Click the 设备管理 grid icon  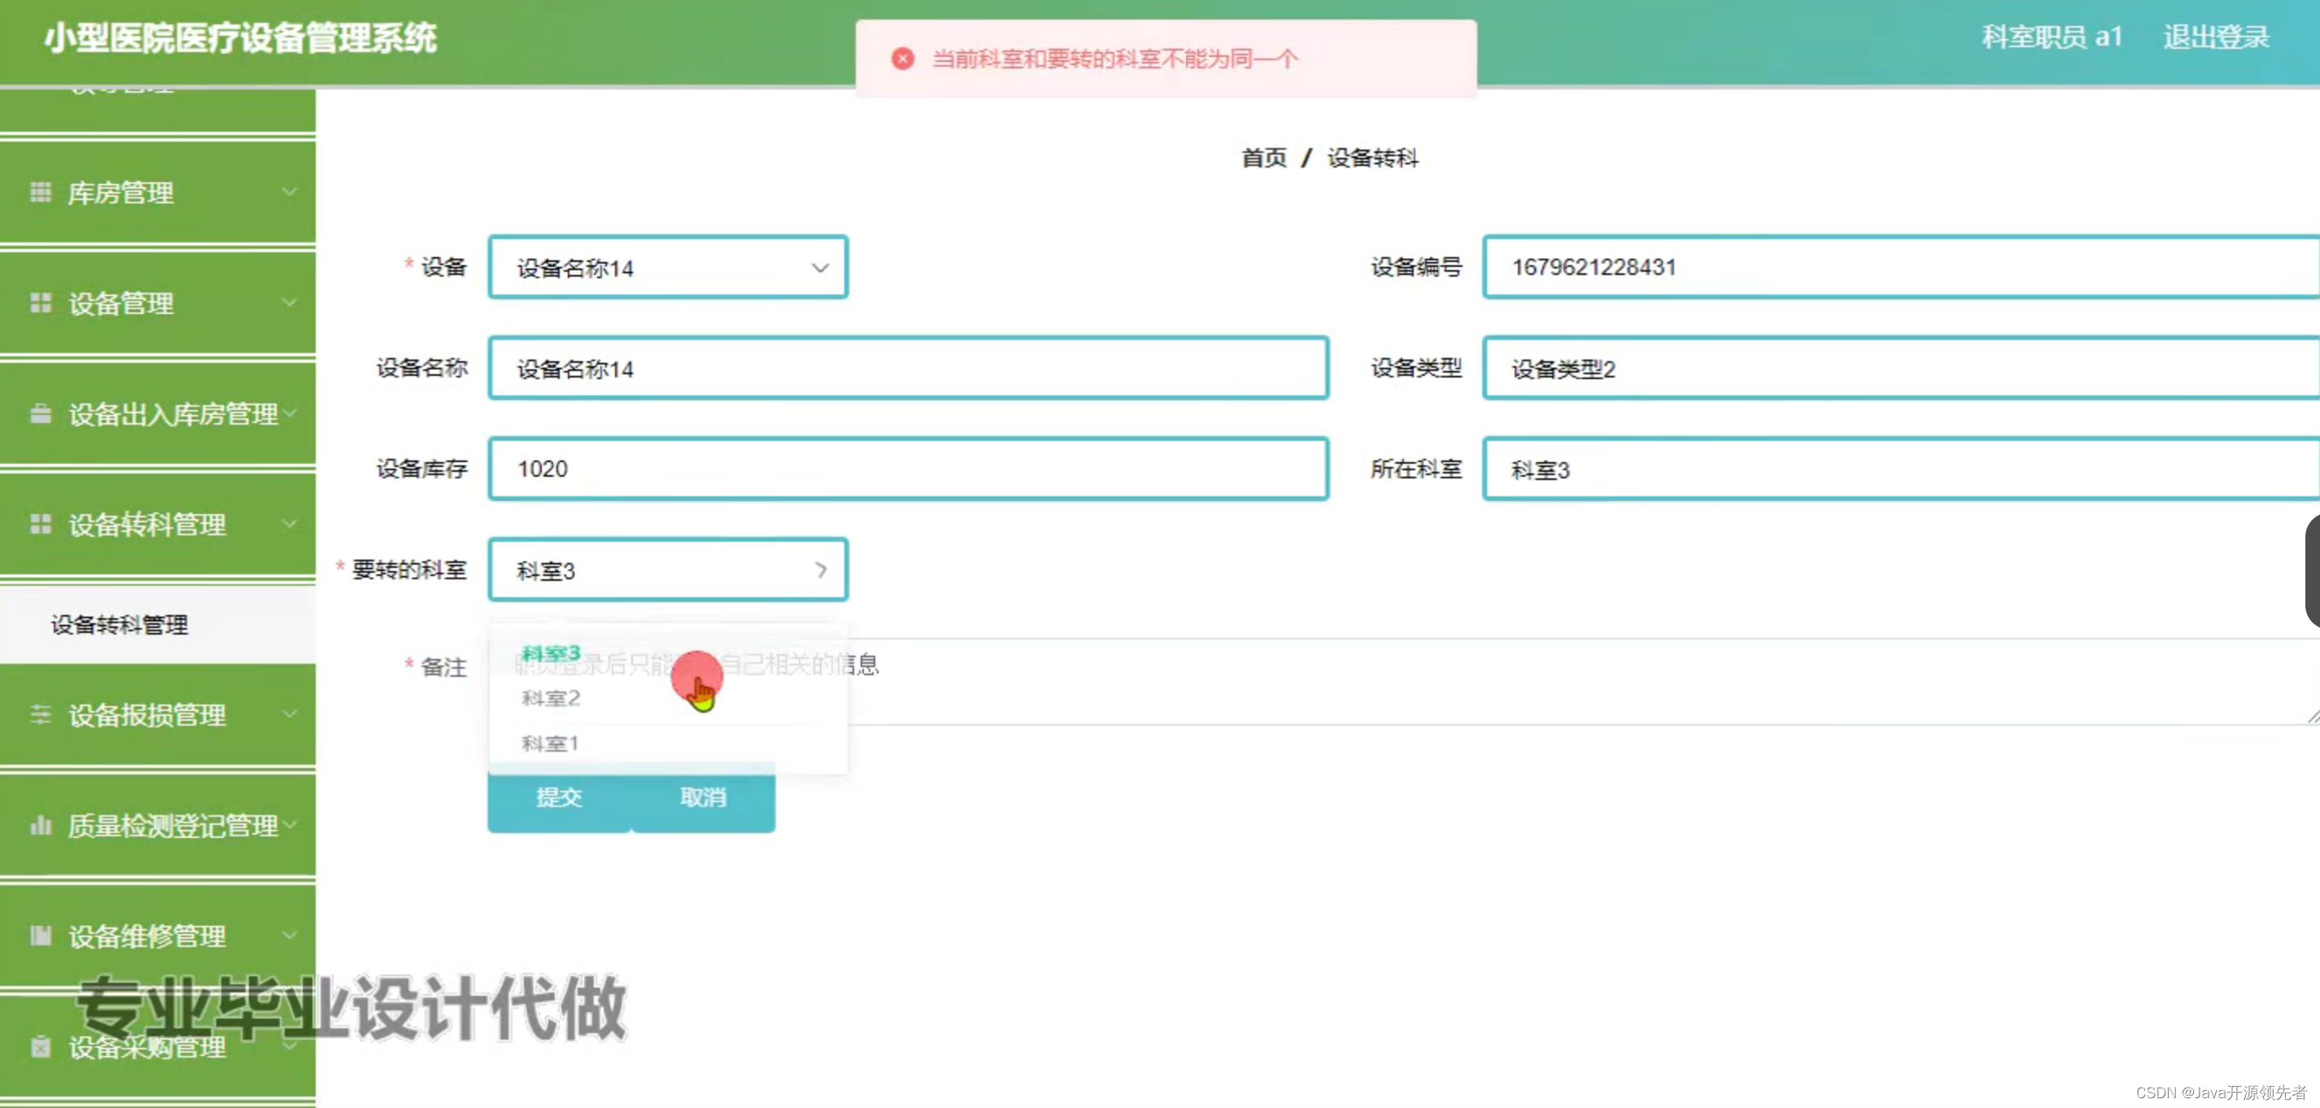[x=41, y=303]
